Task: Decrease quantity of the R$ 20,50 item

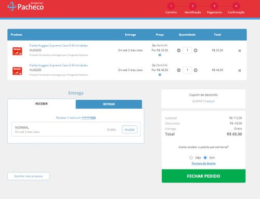Action: coord(179,50)
